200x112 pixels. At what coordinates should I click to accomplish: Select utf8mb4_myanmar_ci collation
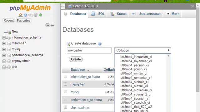coord(136,61)
